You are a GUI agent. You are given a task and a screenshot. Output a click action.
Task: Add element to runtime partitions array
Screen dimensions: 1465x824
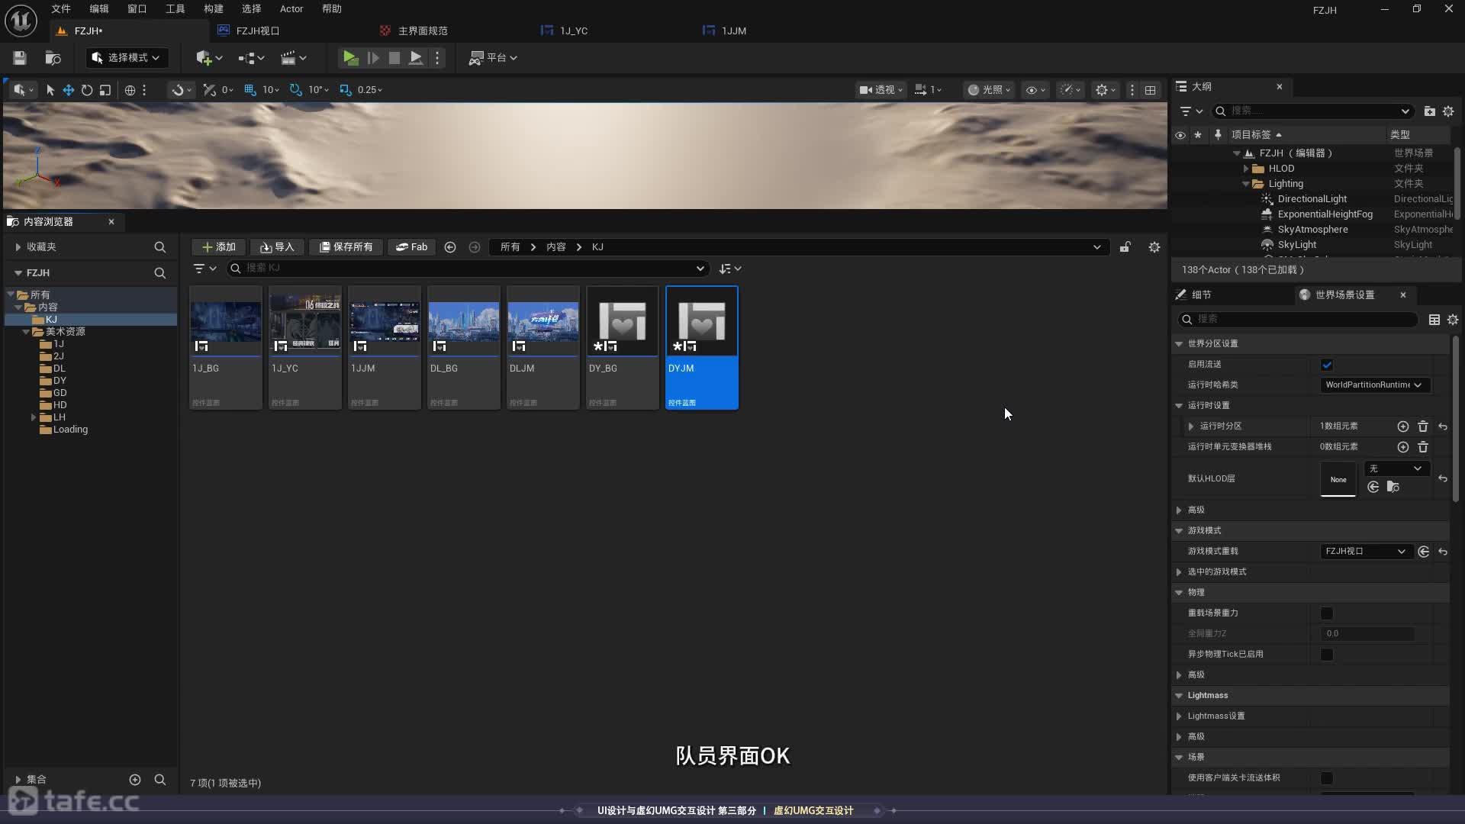(x=1402, y=426)
